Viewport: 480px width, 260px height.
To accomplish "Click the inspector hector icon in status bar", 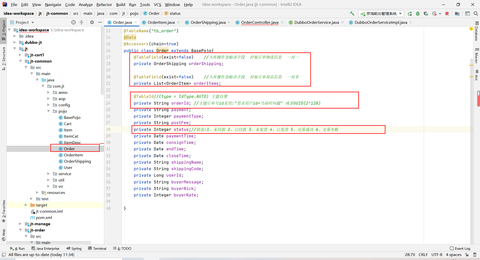I will coord(475,255).
